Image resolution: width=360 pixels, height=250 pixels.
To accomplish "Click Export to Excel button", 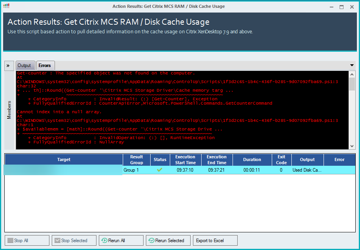I will click(x=215, y=240).
